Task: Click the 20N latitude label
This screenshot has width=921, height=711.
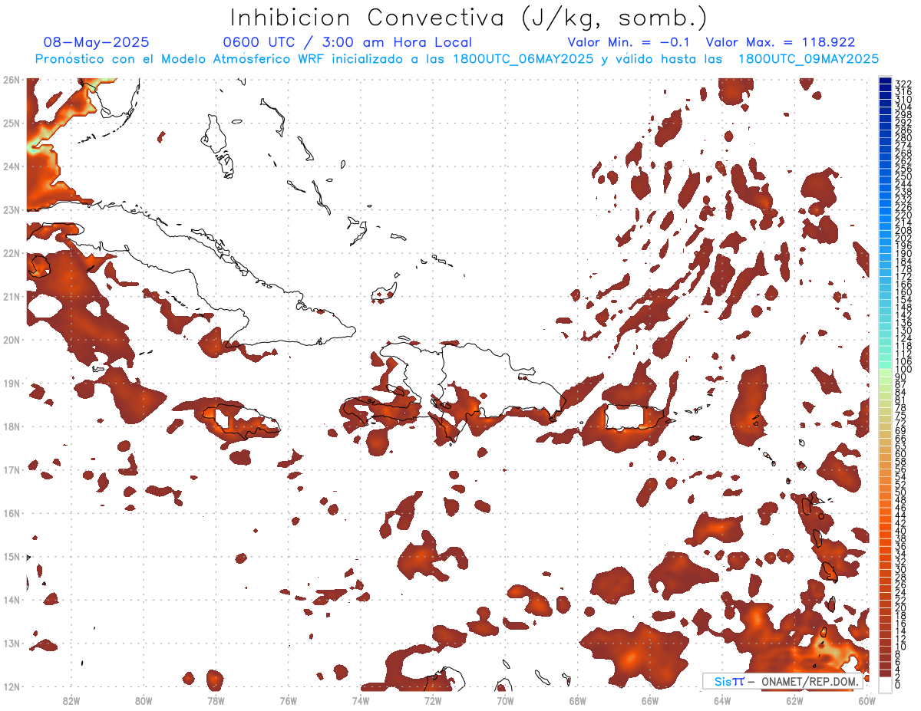Action: 12,340
